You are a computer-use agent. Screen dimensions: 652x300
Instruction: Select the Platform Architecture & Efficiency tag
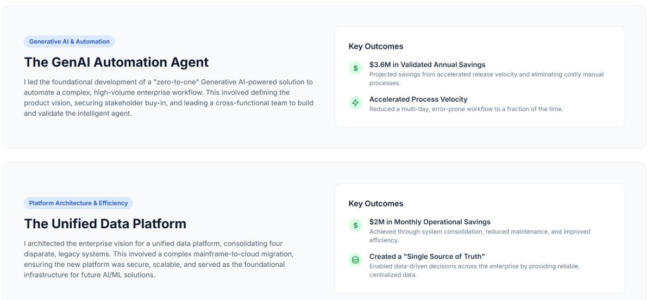(78, 203)
